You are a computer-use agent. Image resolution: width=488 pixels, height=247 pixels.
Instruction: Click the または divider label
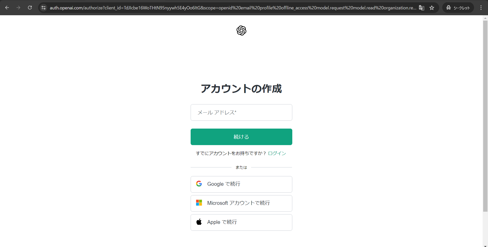click(x=241, y=167)
